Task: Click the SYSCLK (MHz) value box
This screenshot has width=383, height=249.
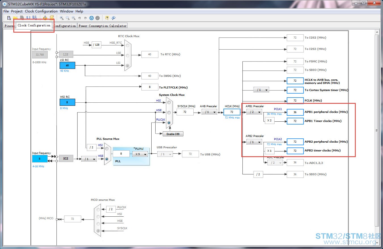Action: pyautogui.click(x=185, y=112)
